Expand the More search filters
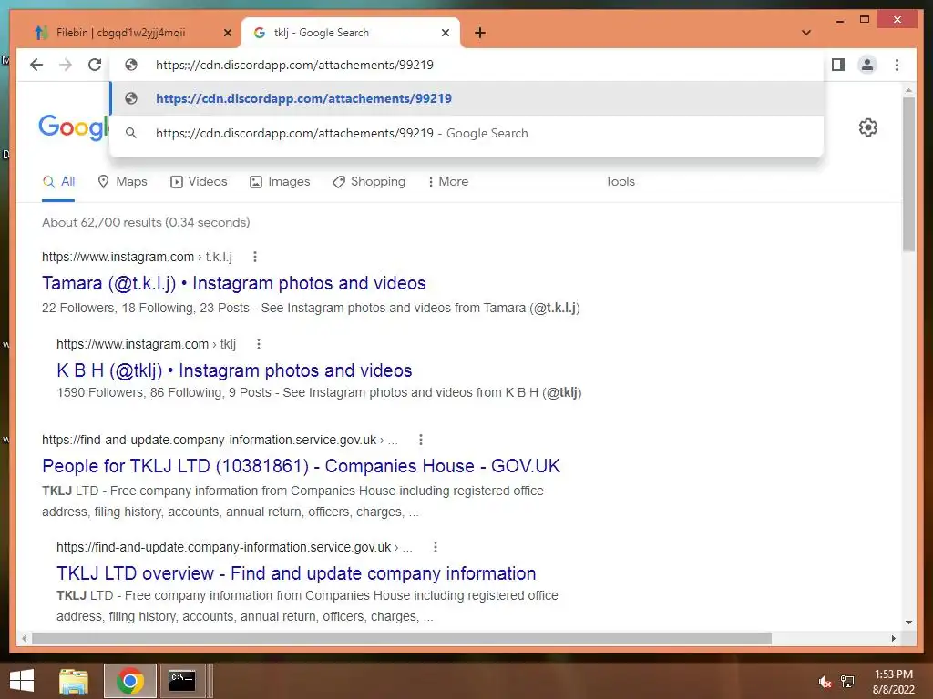933x699 pixels. 448,182
